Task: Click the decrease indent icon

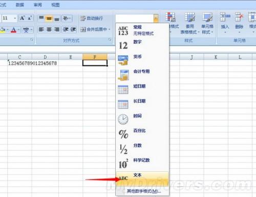Action: 66,29
